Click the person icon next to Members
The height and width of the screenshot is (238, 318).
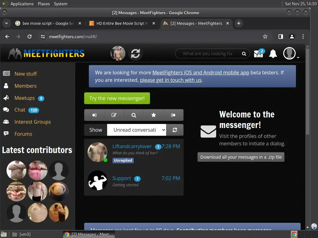pyautogui.click(x=6, y=86)
